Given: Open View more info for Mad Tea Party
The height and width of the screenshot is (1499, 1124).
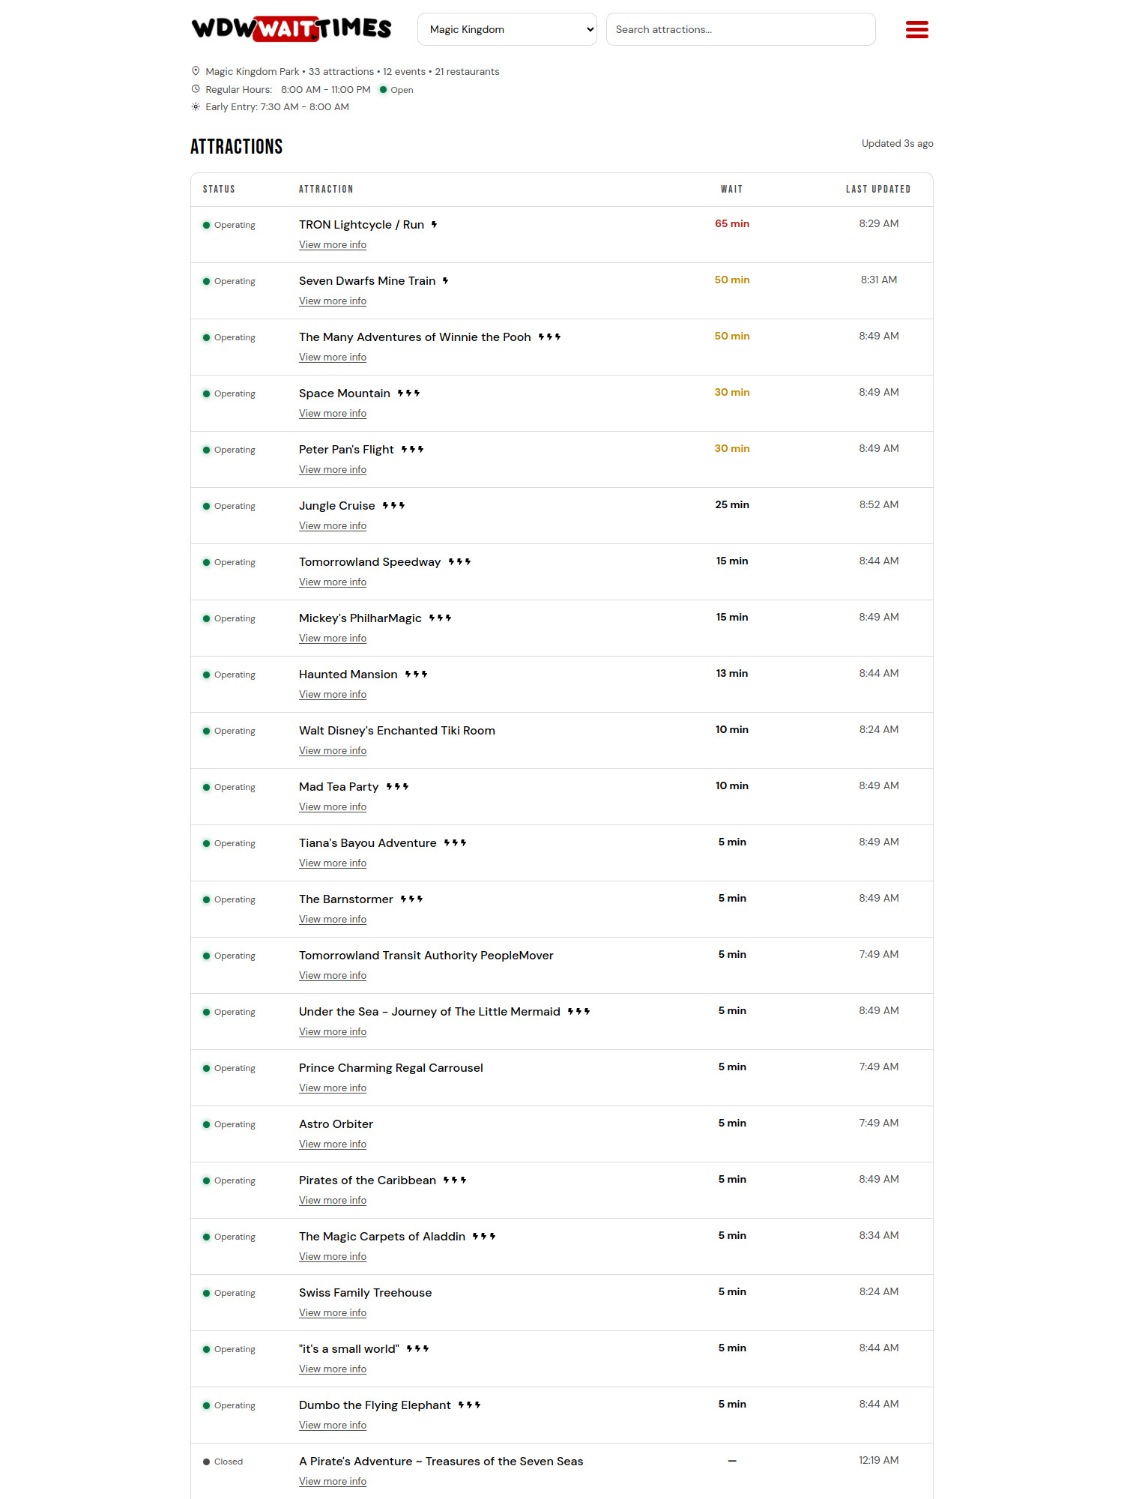Looking at the screenshot, I should (333, 807).
